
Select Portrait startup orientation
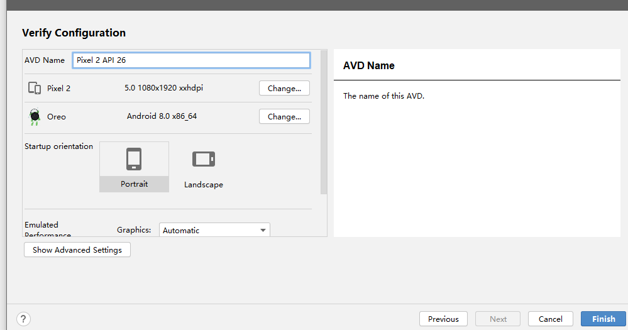[134, 167]
